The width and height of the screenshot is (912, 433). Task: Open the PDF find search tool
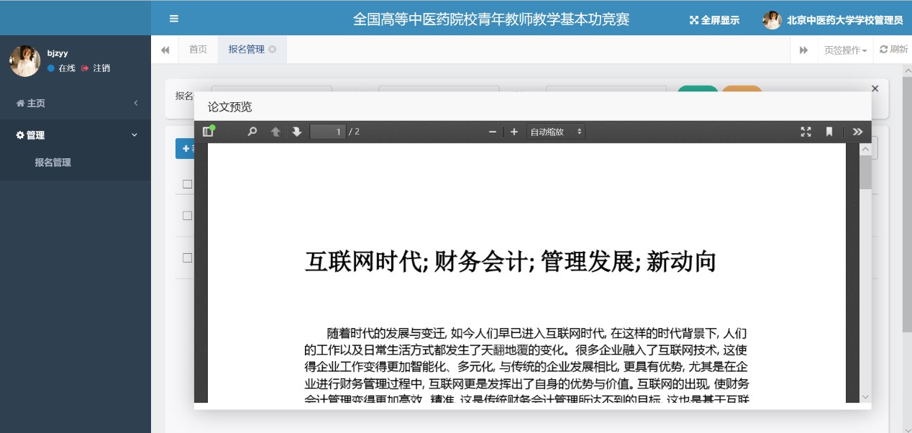tap(252, 132)
